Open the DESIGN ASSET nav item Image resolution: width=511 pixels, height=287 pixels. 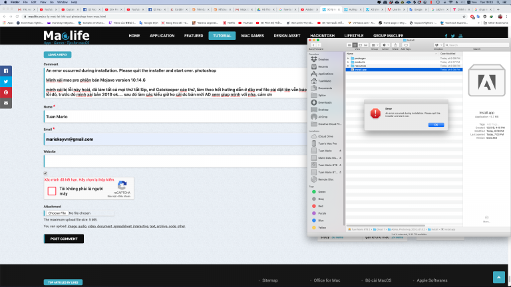[287, 36]
